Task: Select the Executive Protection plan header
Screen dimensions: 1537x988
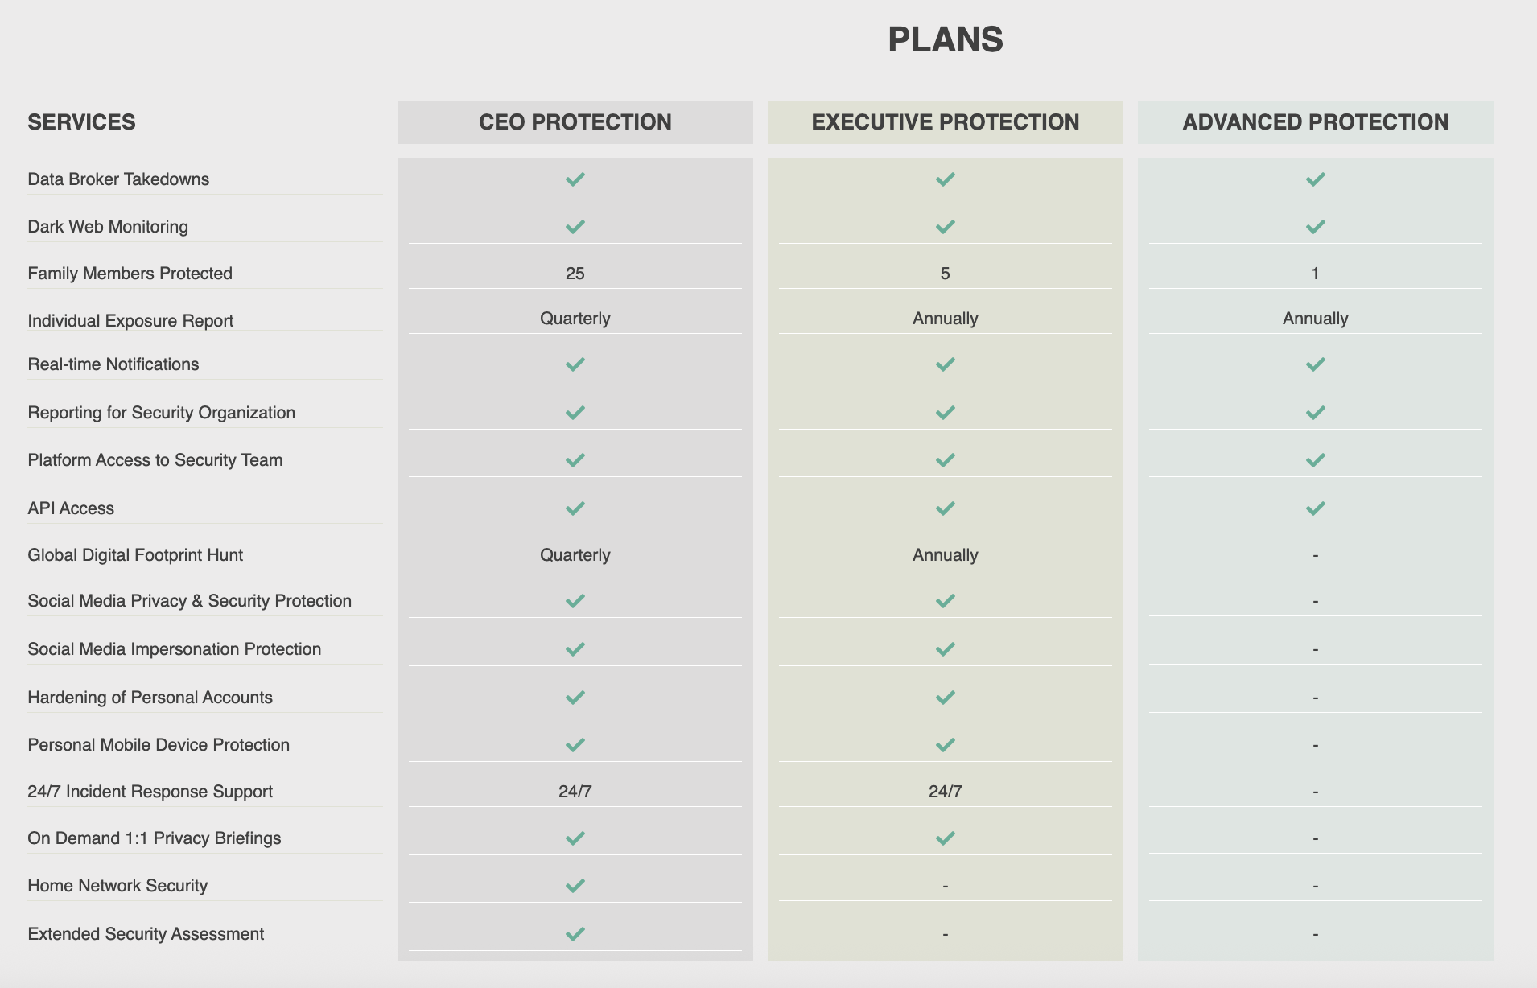Action: (x=945, y=122)
